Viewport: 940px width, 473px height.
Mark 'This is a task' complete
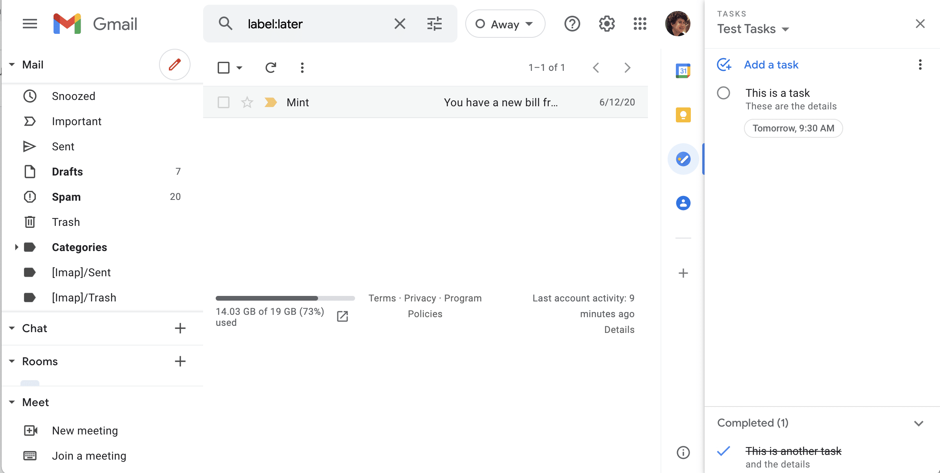pos(724,93)
